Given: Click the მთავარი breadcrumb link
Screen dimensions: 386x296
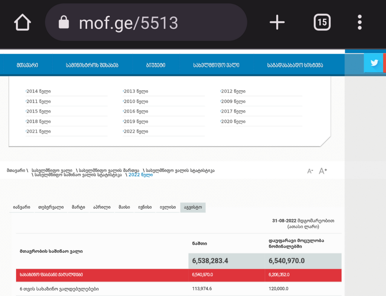Looking at the screenshot, I should 15,170.
